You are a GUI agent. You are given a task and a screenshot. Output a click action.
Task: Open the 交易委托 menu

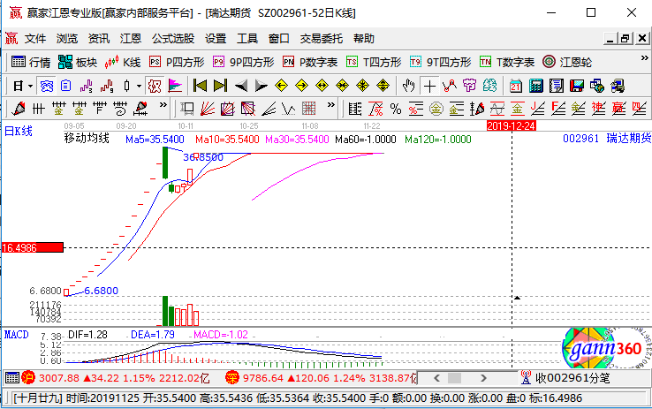pyautogui.click(x=322, y=39)
